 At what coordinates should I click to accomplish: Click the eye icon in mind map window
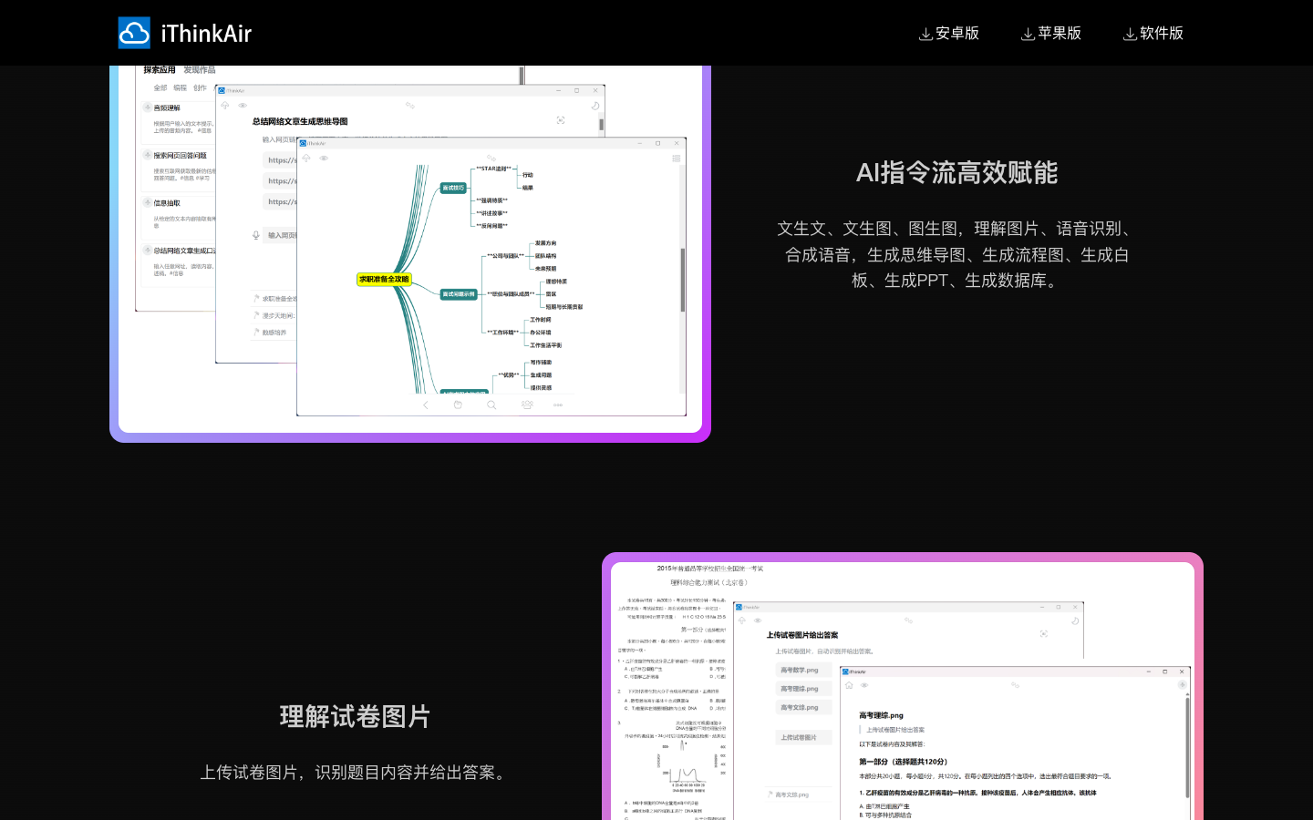point(324,158)
